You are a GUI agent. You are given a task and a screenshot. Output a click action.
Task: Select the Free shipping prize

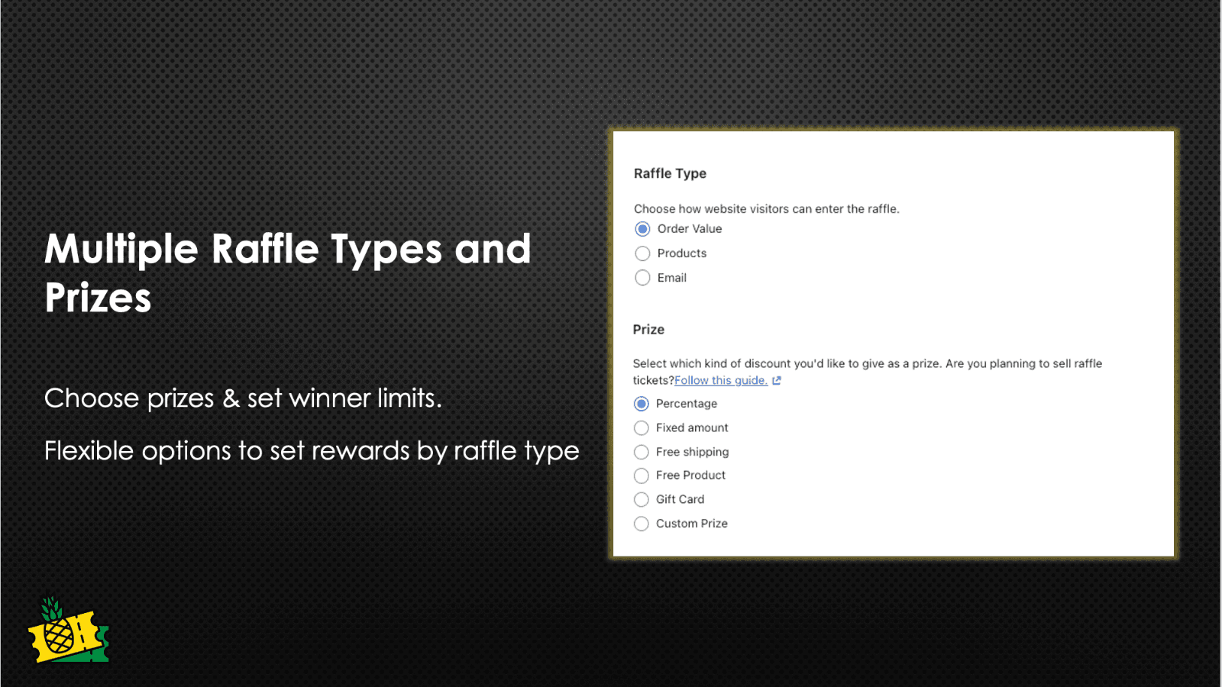(642, 453)
